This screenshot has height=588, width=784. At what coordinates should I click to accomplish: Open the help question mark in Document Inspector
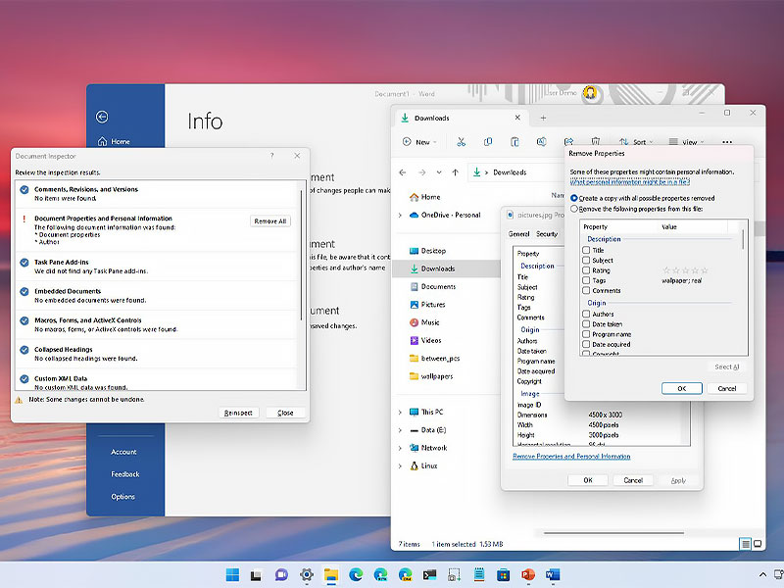pos(272,156)
